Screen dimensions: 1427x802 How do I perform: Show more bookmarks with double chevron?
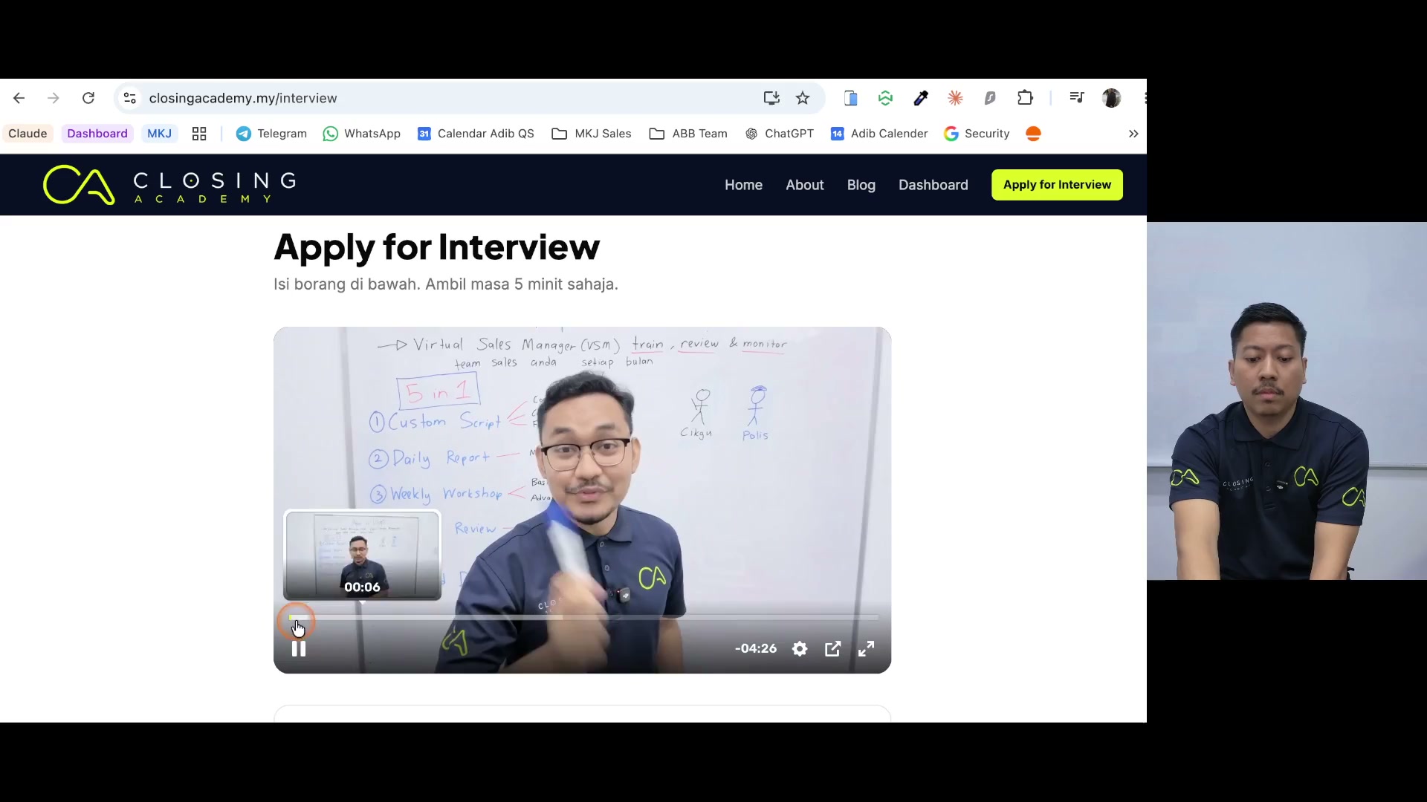[x=1133, y=134]
